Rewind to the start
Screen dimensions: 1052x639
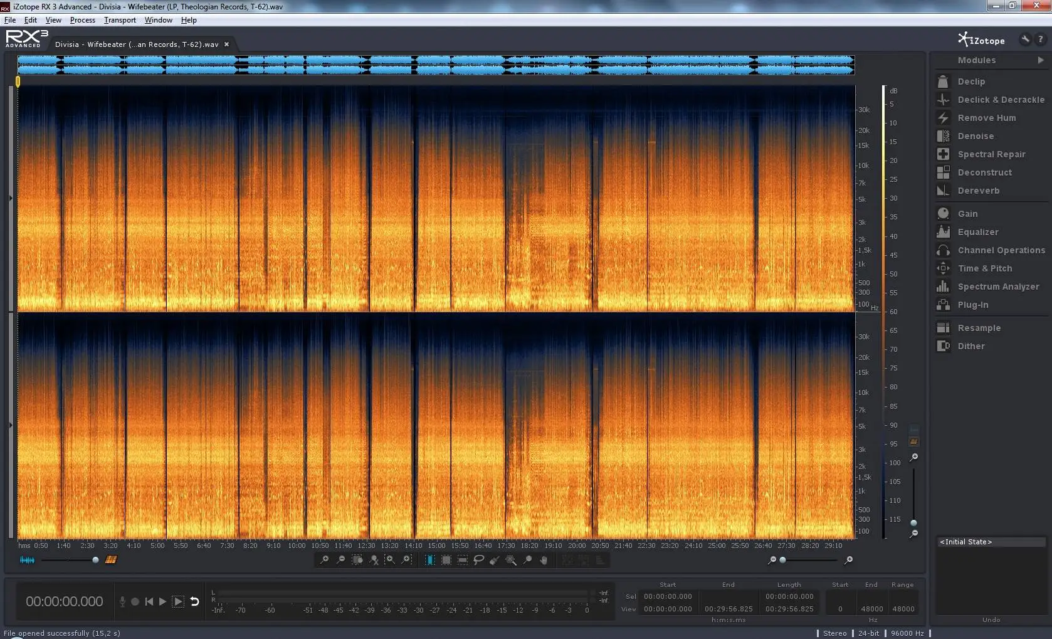[x=149, y=601]
